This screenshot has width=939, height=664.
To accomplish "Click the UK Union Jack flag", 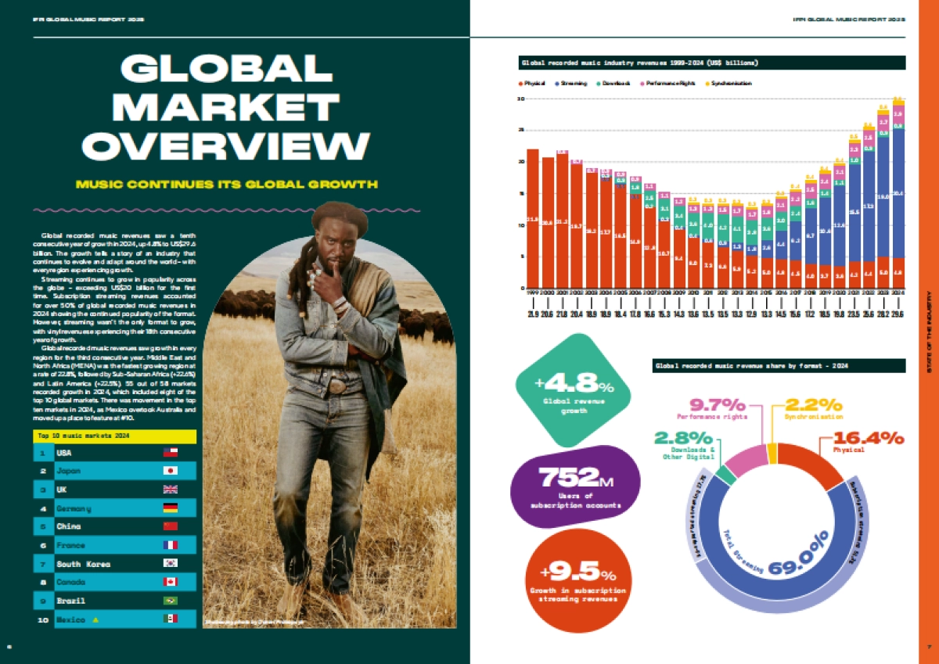I will pyautogui.click(x=171, y=490).
